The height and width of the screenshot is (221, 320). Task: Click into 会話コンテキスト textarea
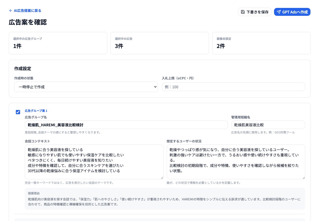94,162
